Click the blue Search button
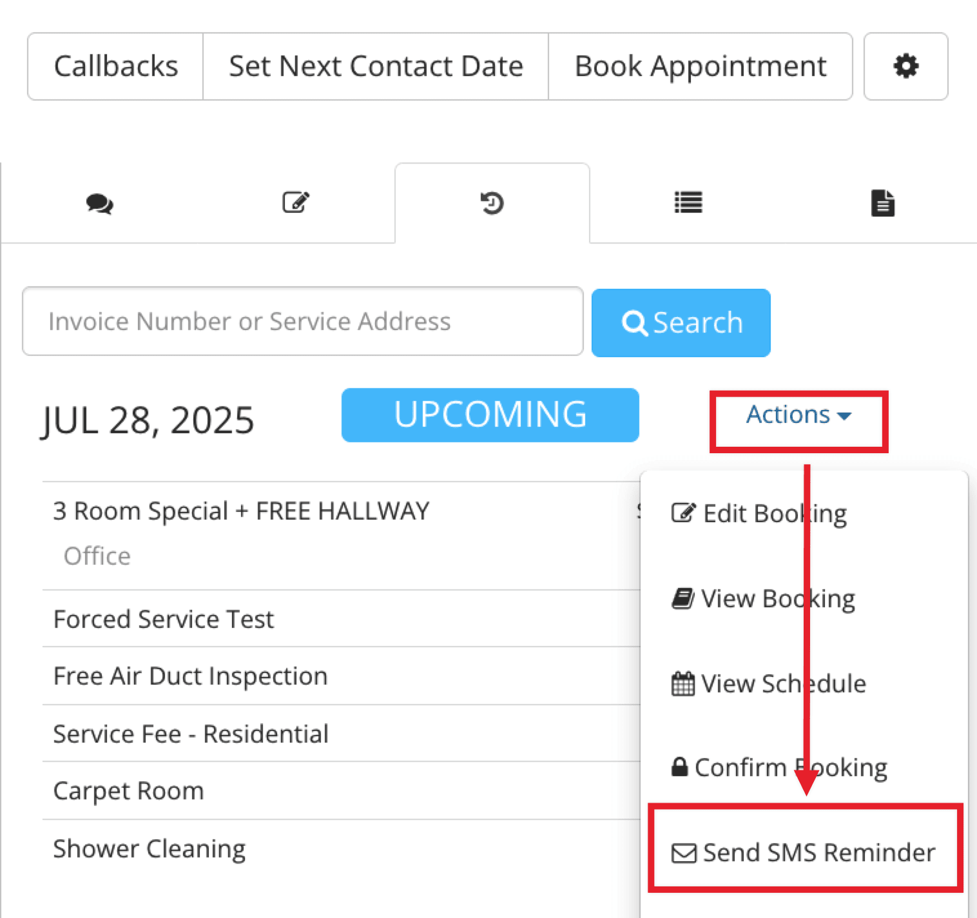The height and width of the screenshot is (918, 977). tap(681, 322)
